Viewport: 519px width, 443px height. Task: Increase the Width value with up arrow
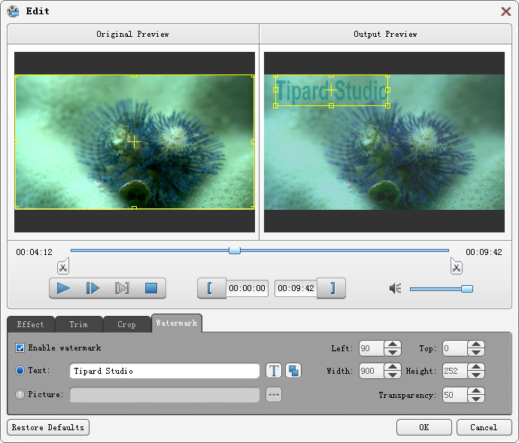(393, 366)
